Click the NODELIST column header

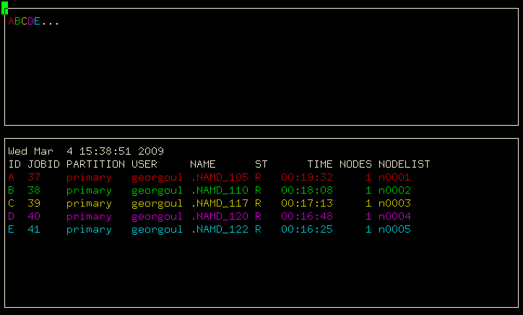[x=404, y=165]
